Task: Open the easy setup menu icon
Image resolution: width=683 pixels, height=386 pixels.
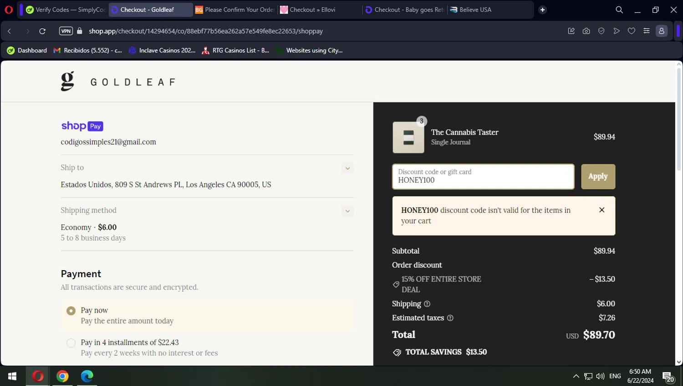Action: point(647,31)
